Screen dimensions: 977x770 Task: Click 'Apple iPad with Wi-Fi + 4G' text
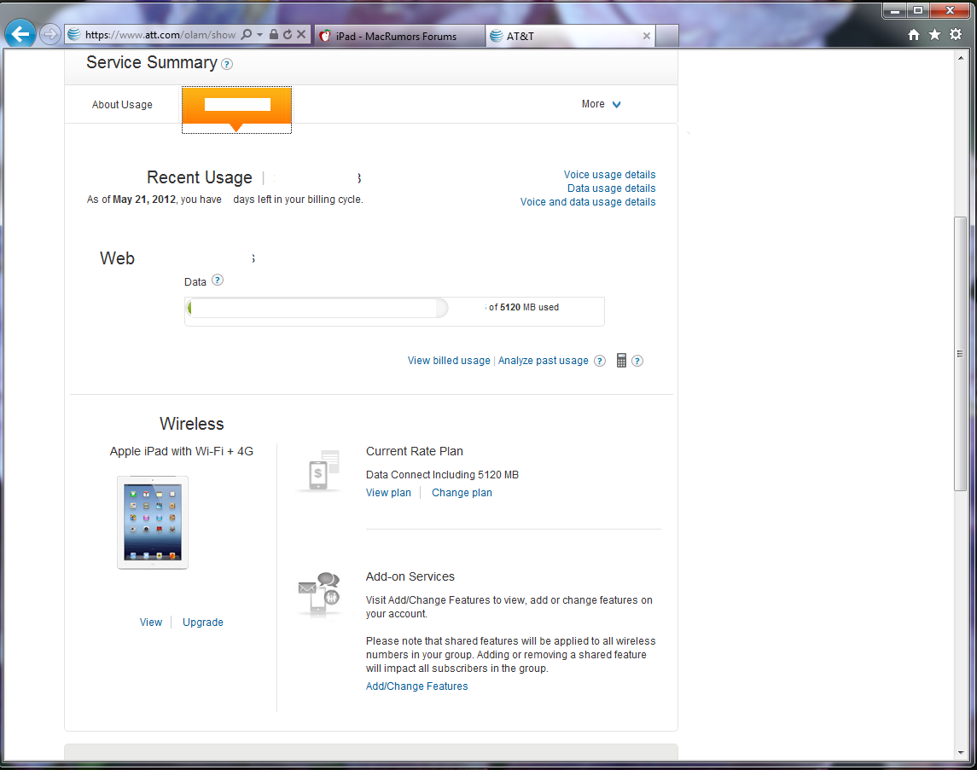click(x=181, y=451)
